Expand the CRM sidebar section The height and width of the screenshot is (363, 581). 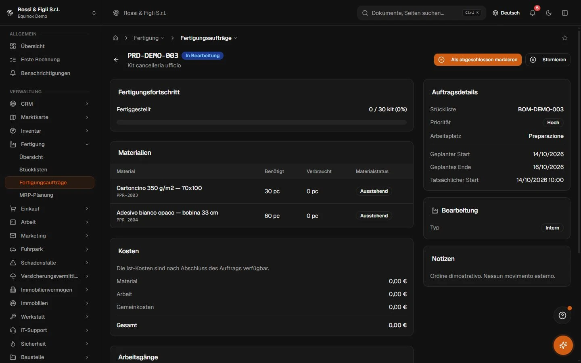[50, 104]
